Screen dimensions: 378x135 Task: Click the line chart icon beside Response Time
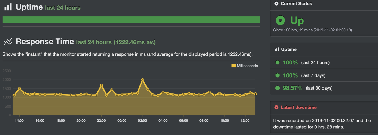pyautogui.click(x=8, y=42)
